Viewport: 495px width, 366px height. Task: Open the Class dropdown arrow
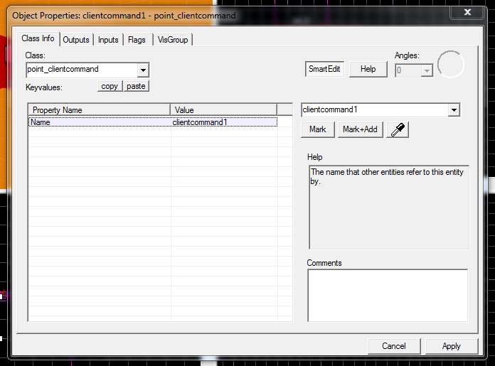point(143,70)
